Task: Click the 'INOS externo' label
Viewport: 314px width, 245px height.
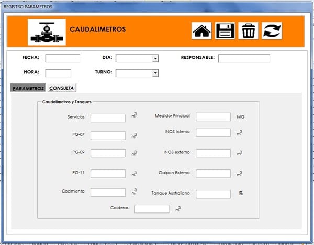Action: pyautogui.click(x=177, y=152)
